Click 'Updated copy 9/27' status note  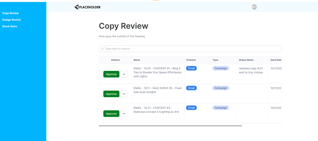[x=251, y=70]
